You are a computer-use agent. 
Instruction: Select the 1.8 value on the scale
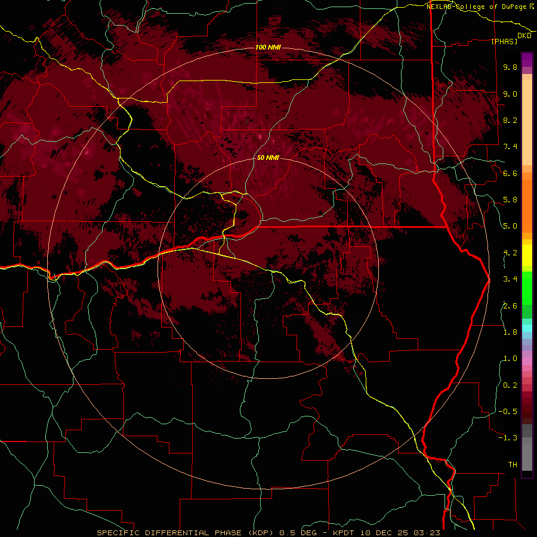[510, 332]
